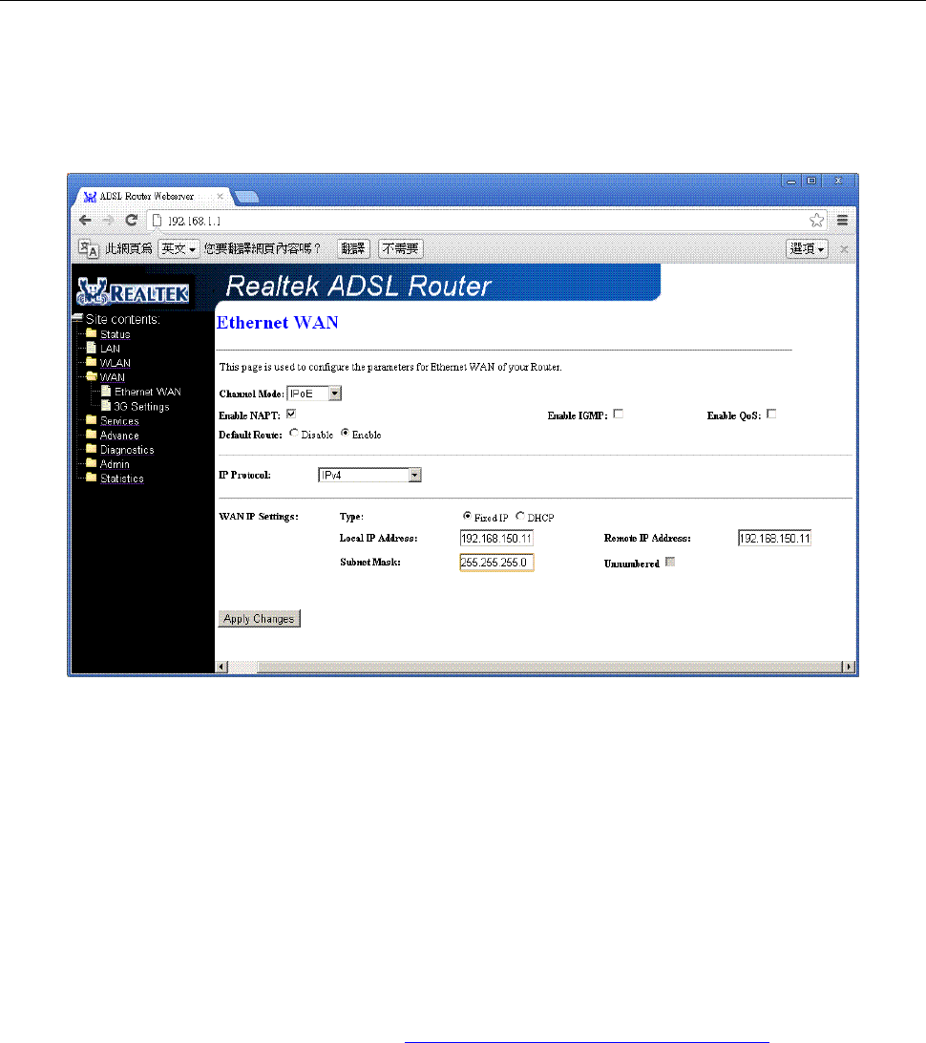
Task: Open the Diagnostics link
Action: (x=127, y=450)
